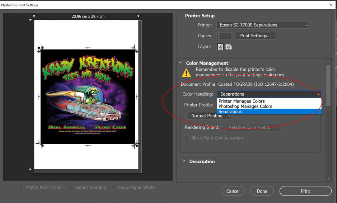Click the color management warning icon
Viewport: 337px width, 203px height.
click(x=186, y=72)
